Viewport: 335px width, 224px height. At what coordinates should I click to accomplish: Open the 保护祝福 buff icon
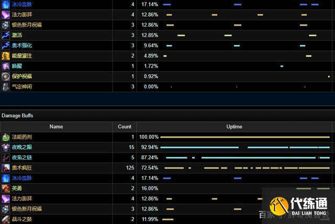[x=6, y=76]
